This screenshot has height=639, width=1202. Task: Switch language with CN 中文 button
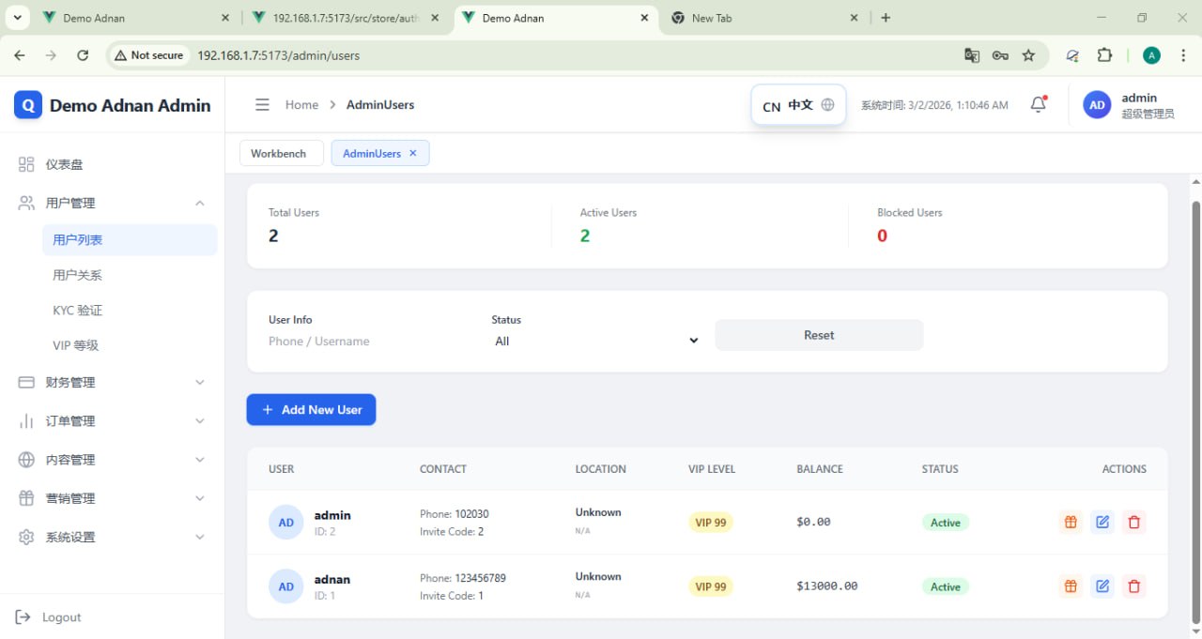click(x=798, y=105)
